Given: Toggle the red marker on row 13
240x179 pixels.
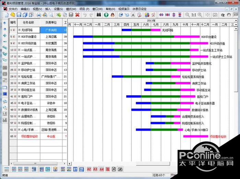Looking at the screenshot, I should 15,50.
